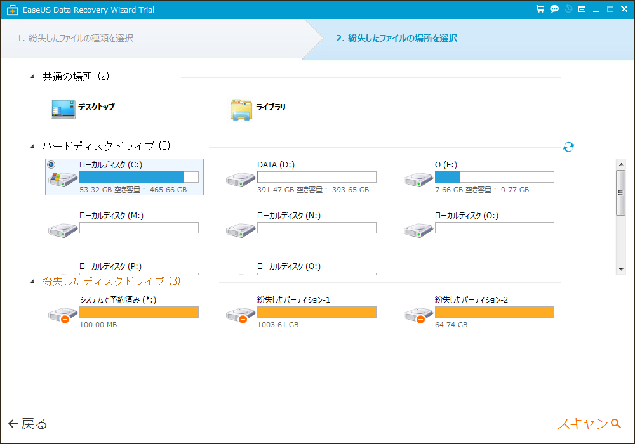635x444 pixels.
Task: Open the title bar dropdown menu icon
Action: tap(582, 9)
